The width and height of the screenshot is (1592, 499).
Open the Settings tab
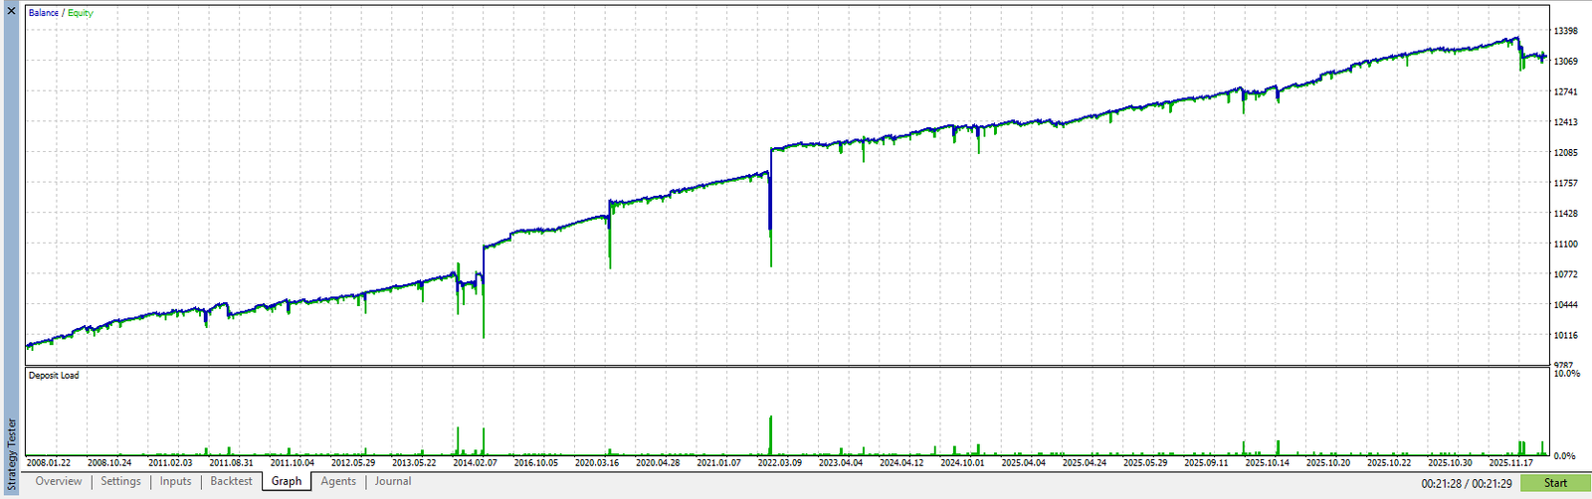pos(120,481)
